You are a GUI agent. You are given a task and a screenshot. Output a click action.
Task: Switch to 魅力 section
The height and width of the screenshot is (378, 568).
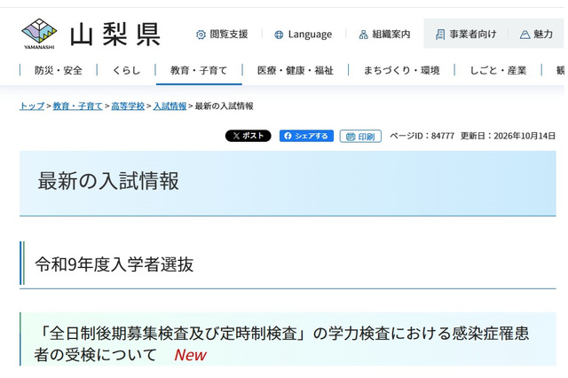[536, 35]
